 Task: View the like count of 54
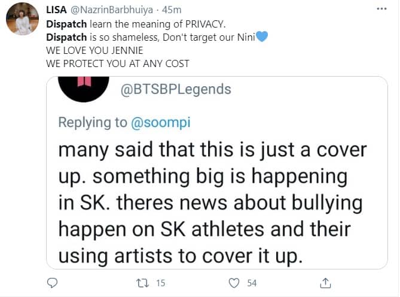coord(252,282)
